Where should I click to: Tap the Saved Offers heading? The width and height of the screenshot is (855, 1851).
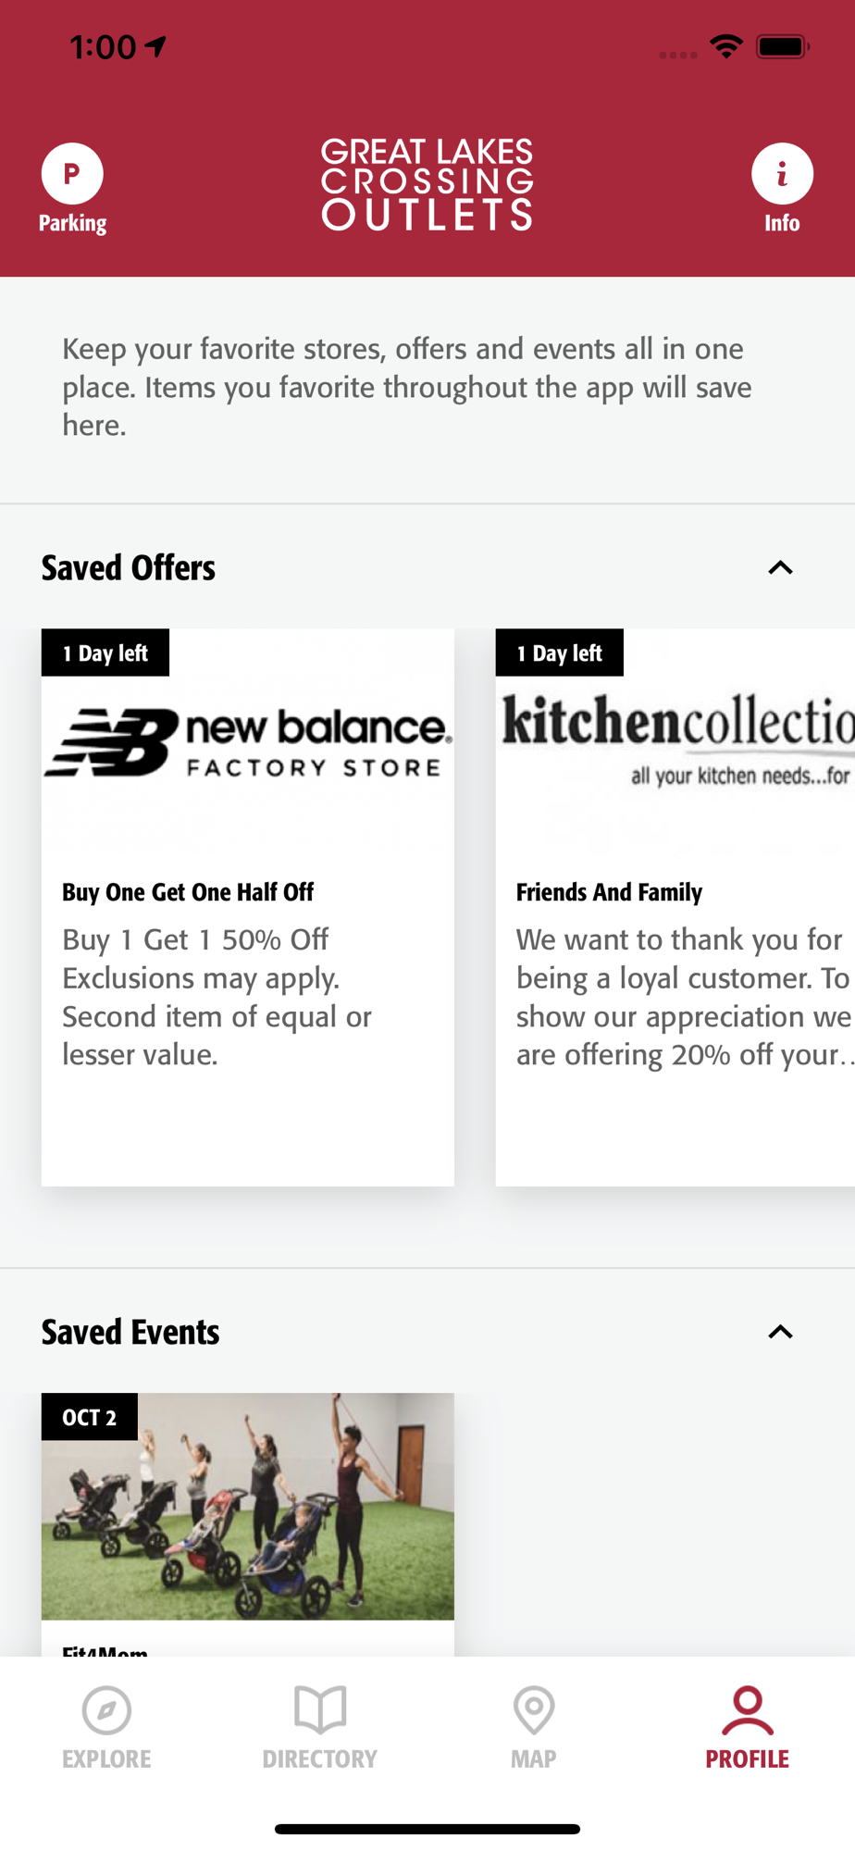(x=129, y=568)
